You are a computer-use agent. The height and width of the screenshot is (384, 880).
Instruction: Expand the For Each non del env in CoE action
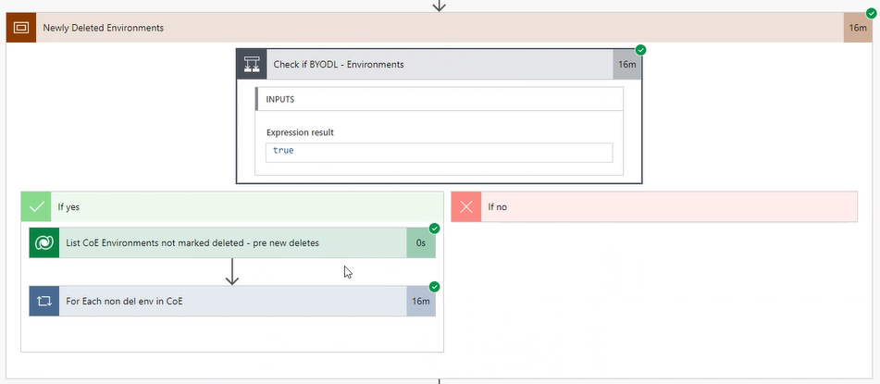tap(232, 301)
